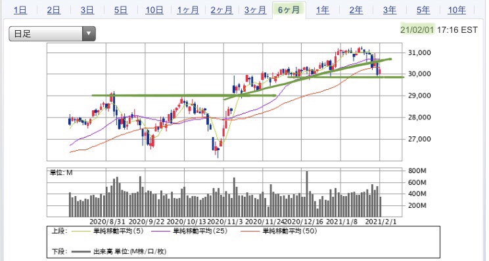Select the 1日 time range tab
The width and height of the screenshot is (489, 261).
tap(20, 10)
